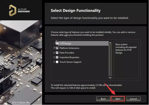The image size is (149, 105).
Task: Uncheck Parts Providers checkbox
Action: pos(57,53)
